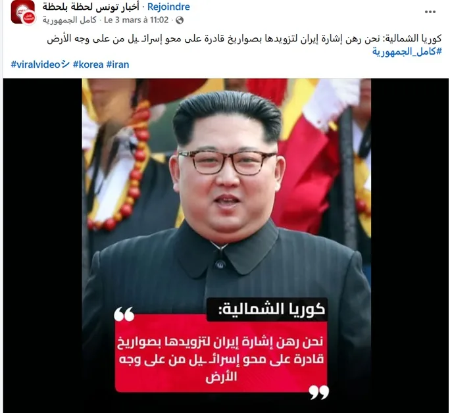The width and height of the screenshot is (450, 413).
Task: Click the black كوريا الشمالية banner in image
Action: [x=267, y=309]
